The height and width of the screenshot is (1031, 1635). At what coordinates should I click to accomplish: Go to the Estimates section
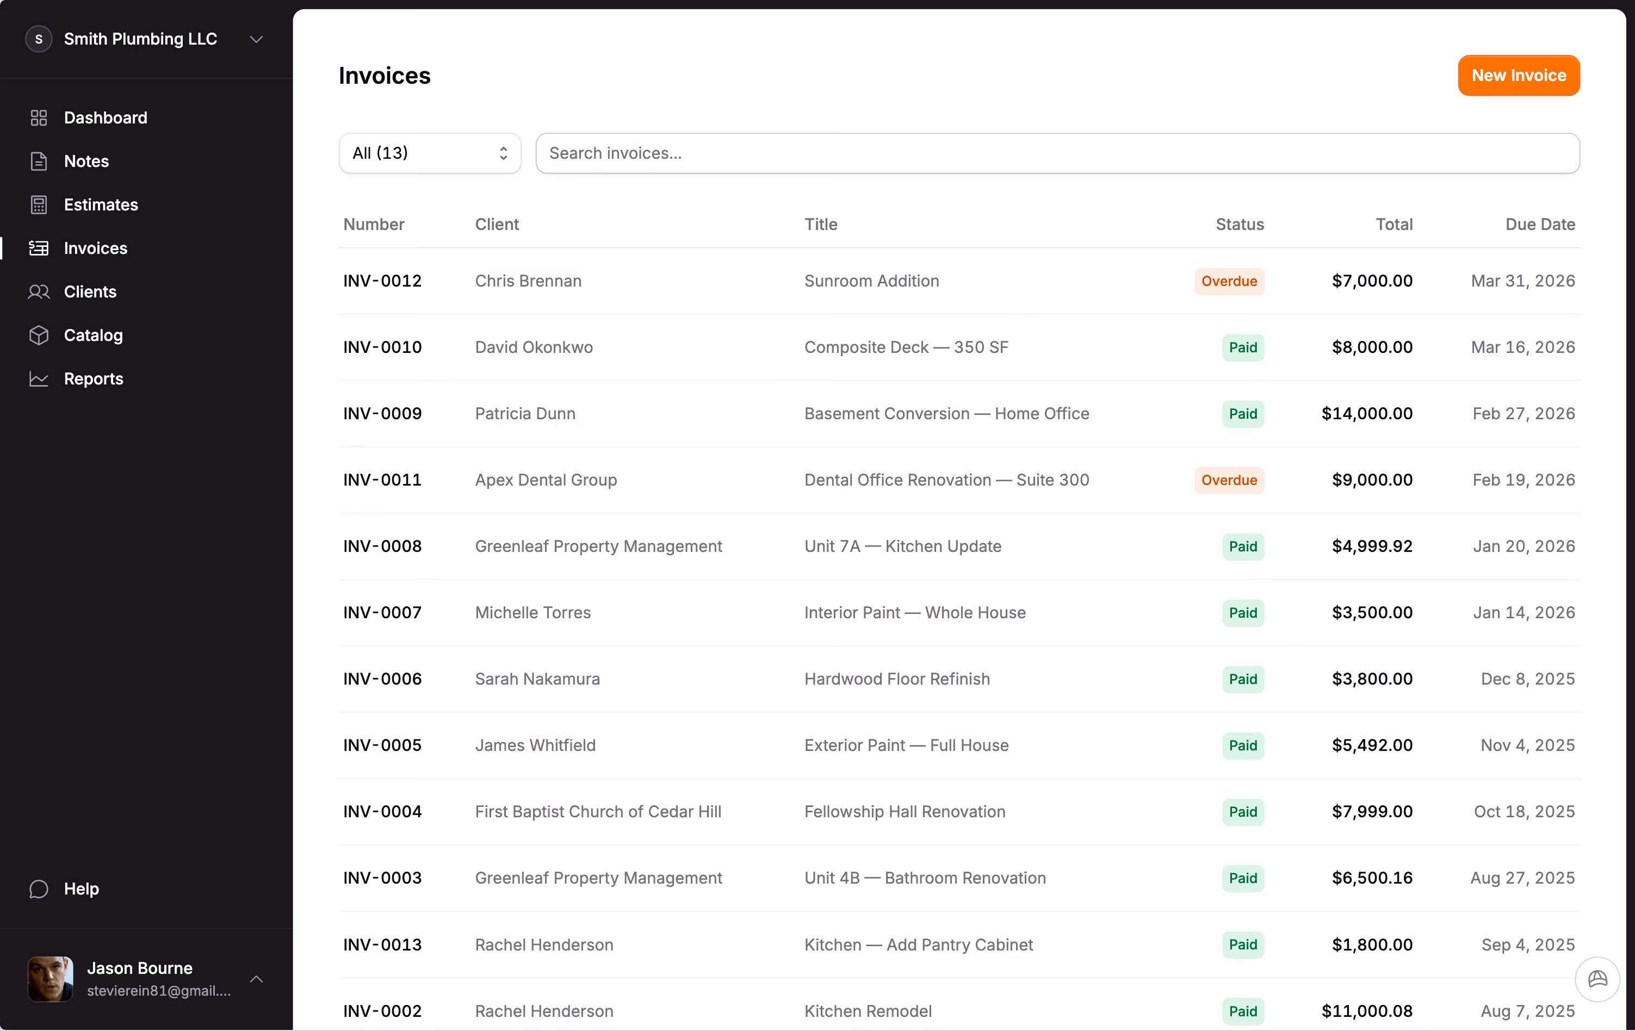point(101,204)
